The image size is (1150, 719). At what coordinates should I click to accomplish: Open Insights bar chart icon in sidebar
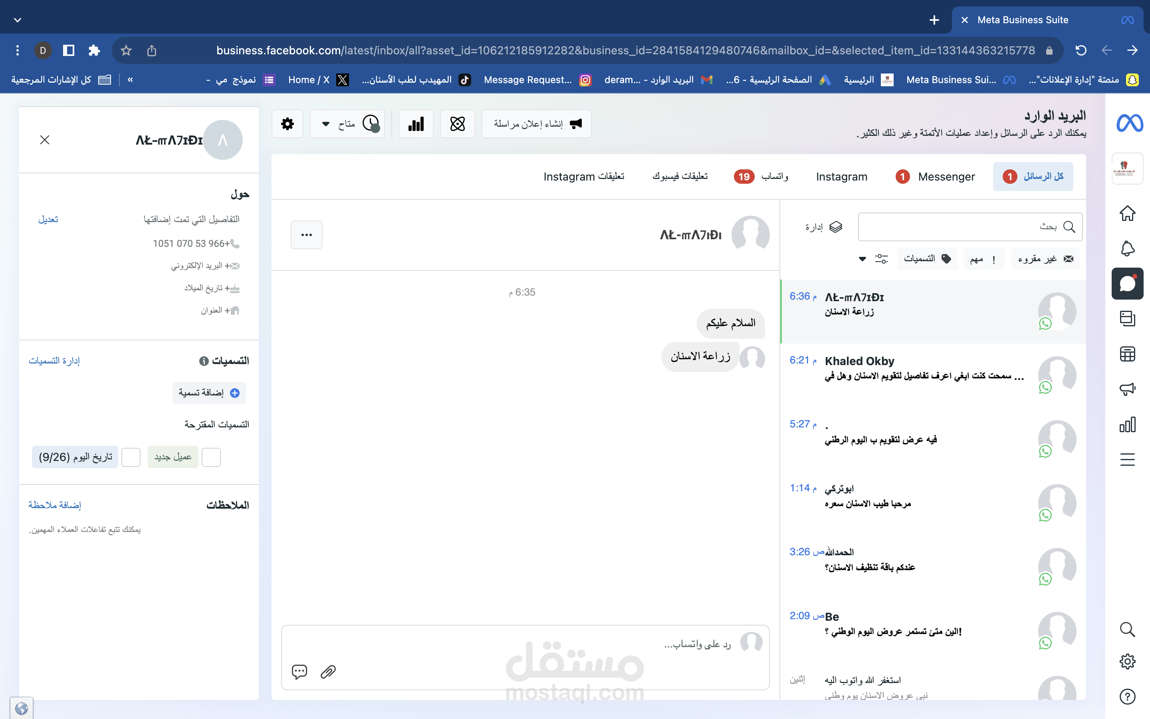(x=1127, y=424)
